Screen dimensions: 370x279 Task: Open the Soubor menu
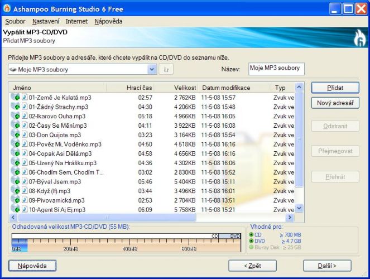(x=15, y=21)
